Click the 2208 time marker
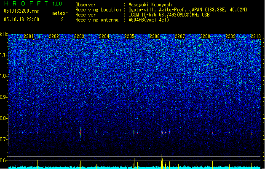The height and width of the screenshot is (169, 265). point(205,36)
